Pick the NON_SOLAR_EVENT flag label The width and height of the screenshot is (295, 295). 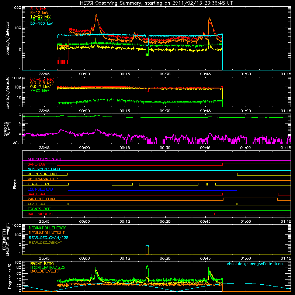(x=45, y=169)
